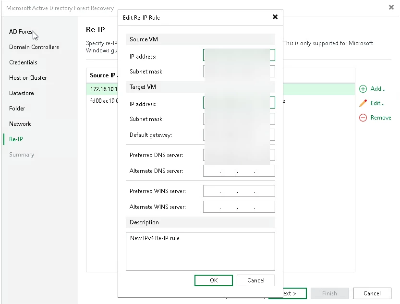Viewport: 400px width, 304px height.
Task: Switch to the Datastore step
Action: pyautogui.click(x=22, y=93)
